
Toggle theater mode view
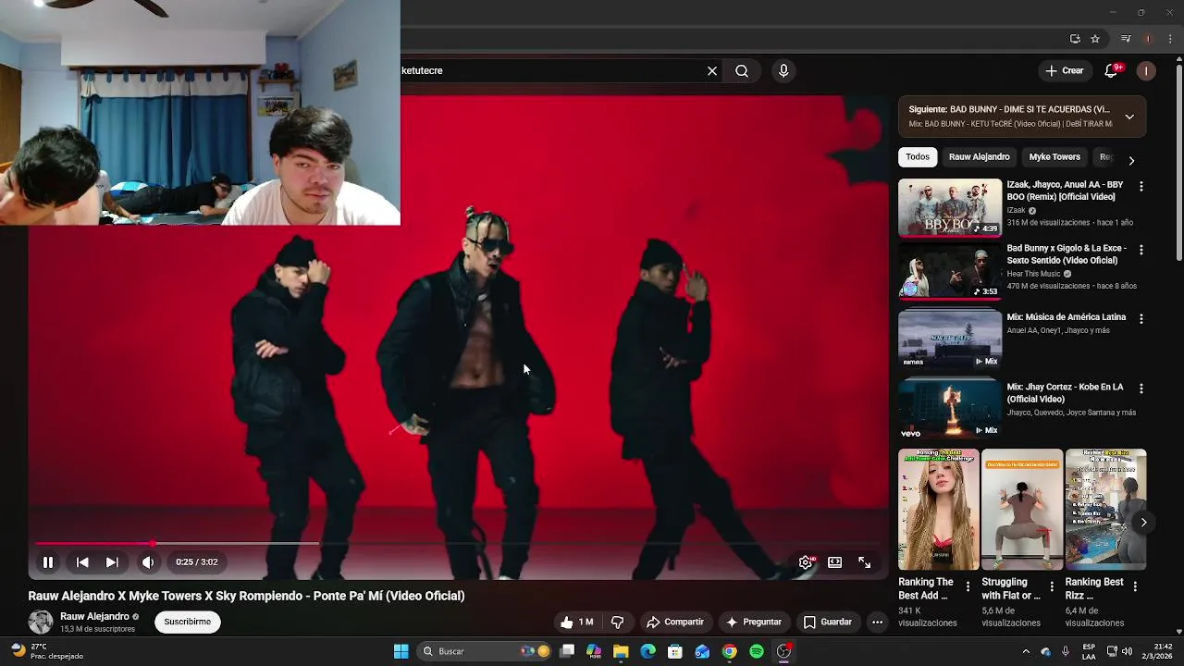[834, 562]
